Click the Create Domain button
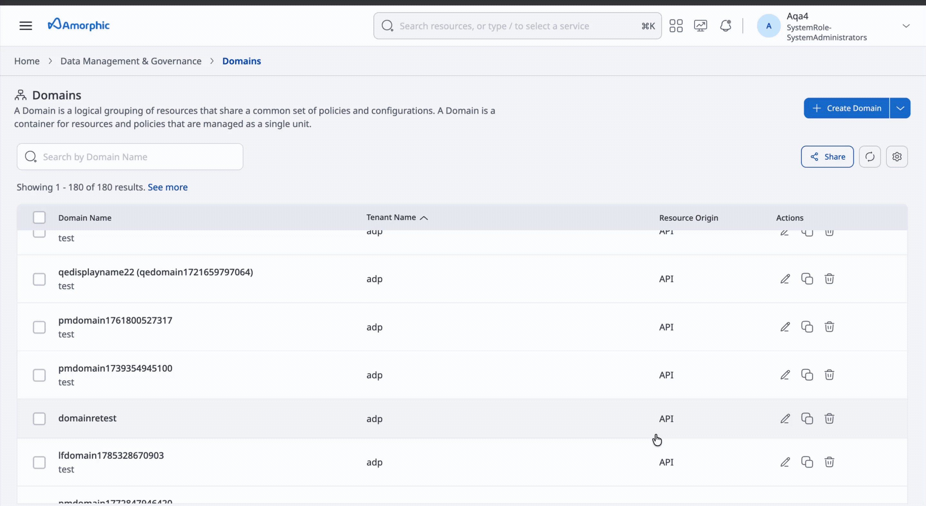This screenshot has height=506, width=926. (846, 108)
